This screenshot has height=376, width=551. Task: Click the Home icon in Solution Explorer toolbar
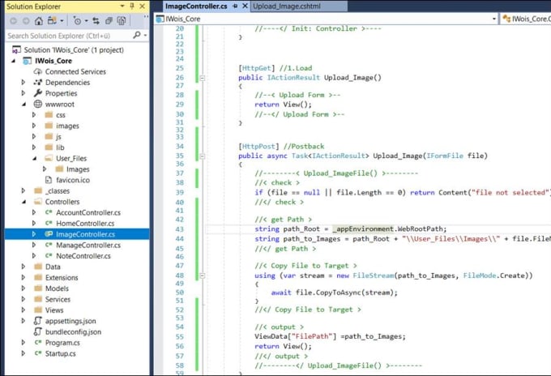39,21
